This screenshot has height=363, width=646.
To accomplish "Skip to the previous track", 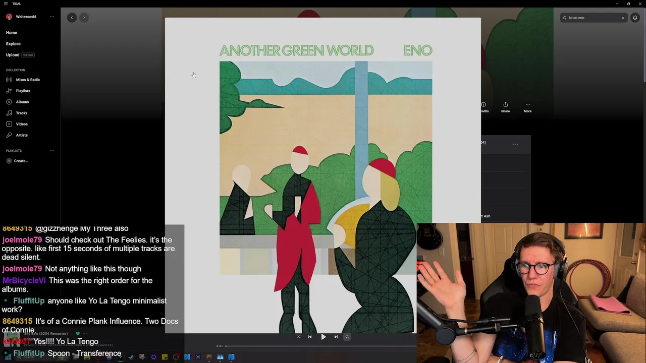I will [310, 337].
